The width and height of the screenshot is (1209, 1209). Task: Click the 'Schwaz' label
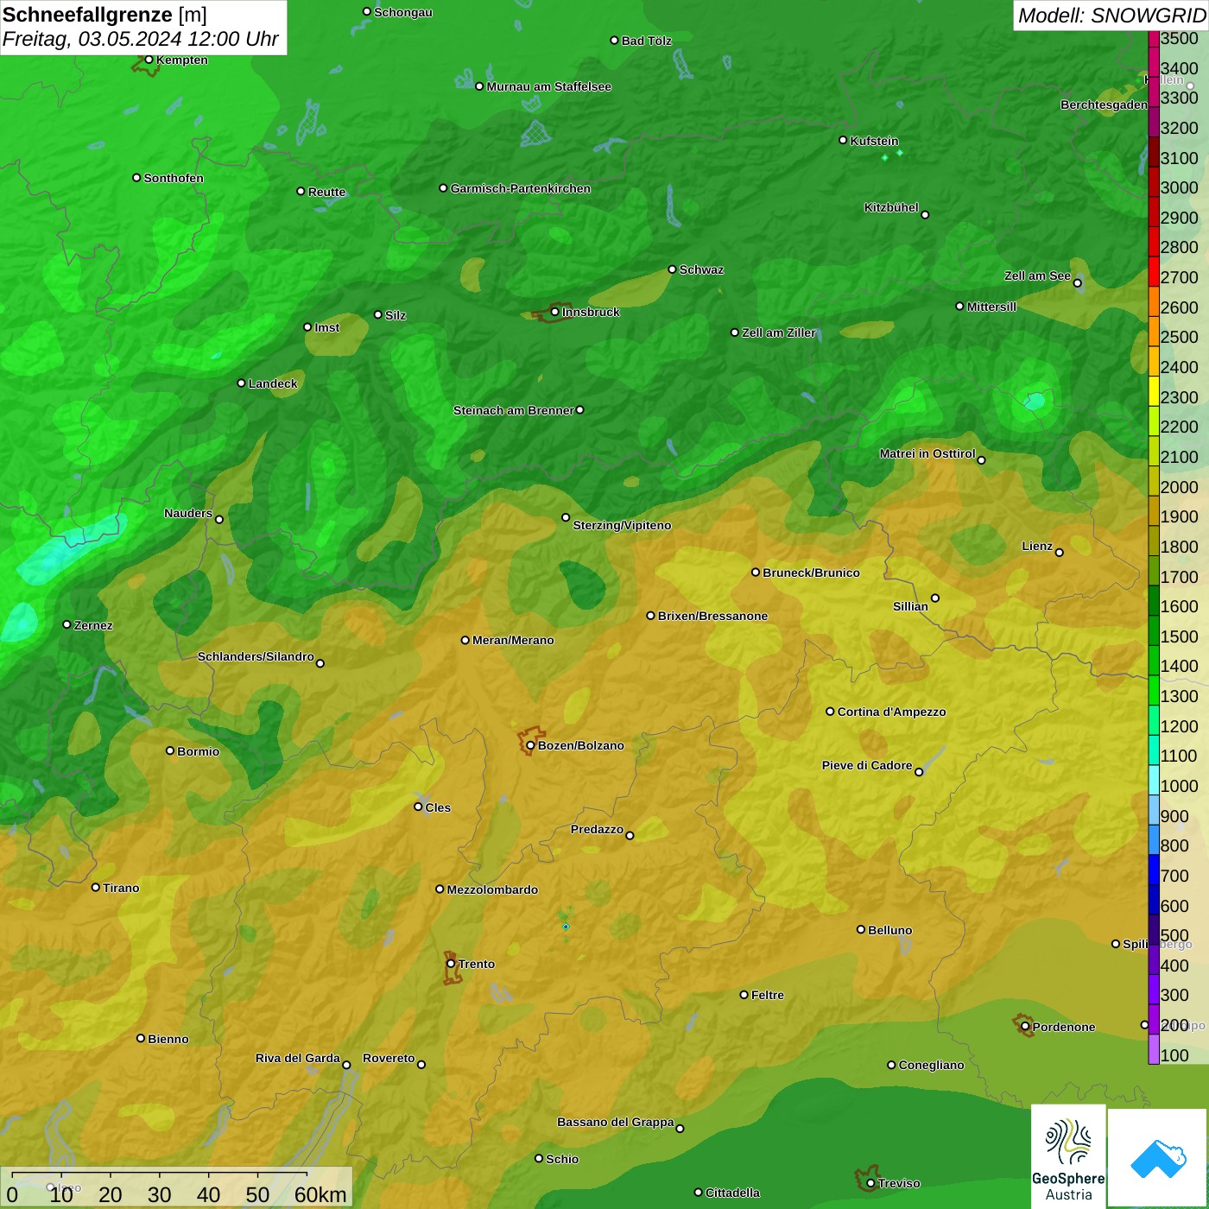tap(701, 269)
